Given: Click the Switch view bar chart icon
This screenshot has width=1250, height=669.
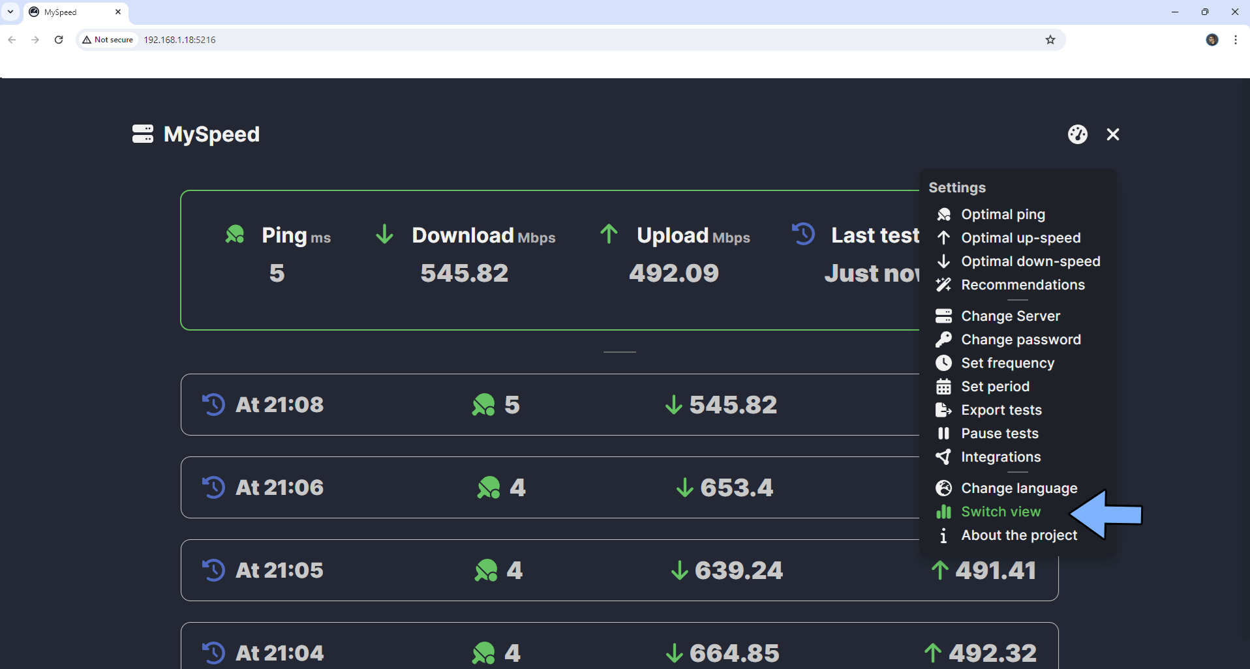Looking at the screenshot, I should (x=943, y=512).
